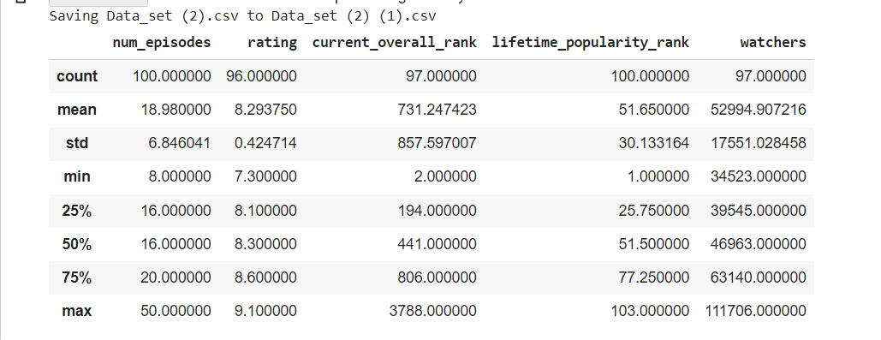
Task: Select max lifetime_popularity_rank value 103.000000
Action: point(650,312)
